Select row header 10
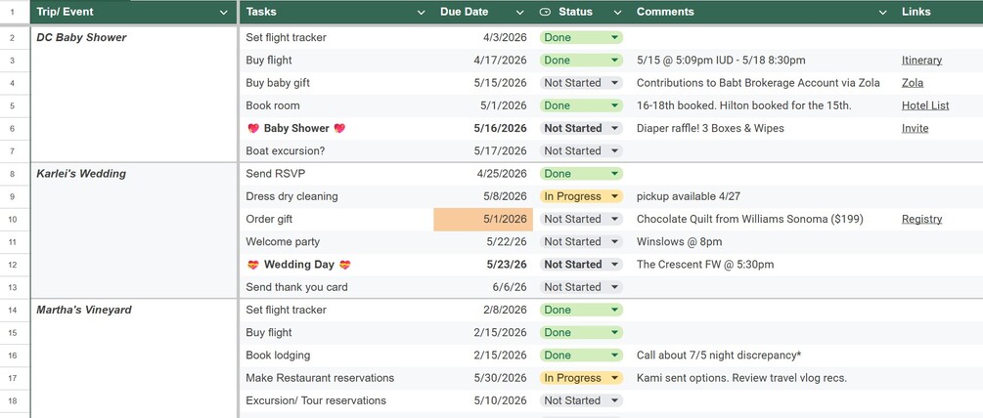This screenshot has height=418, width=983. pos(13,219)
